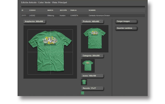
Task: Click the Cargar imagen button
Action: pos(126,21)
